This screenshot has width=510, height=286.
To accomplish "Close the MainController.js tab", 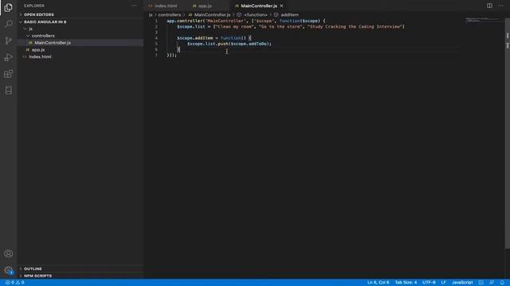I will (281, 6).
